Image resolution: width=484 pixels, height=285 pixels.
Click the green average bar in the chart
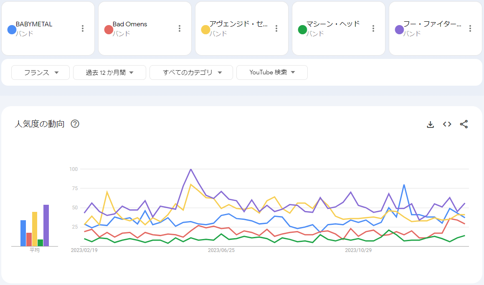click(41, 243)
